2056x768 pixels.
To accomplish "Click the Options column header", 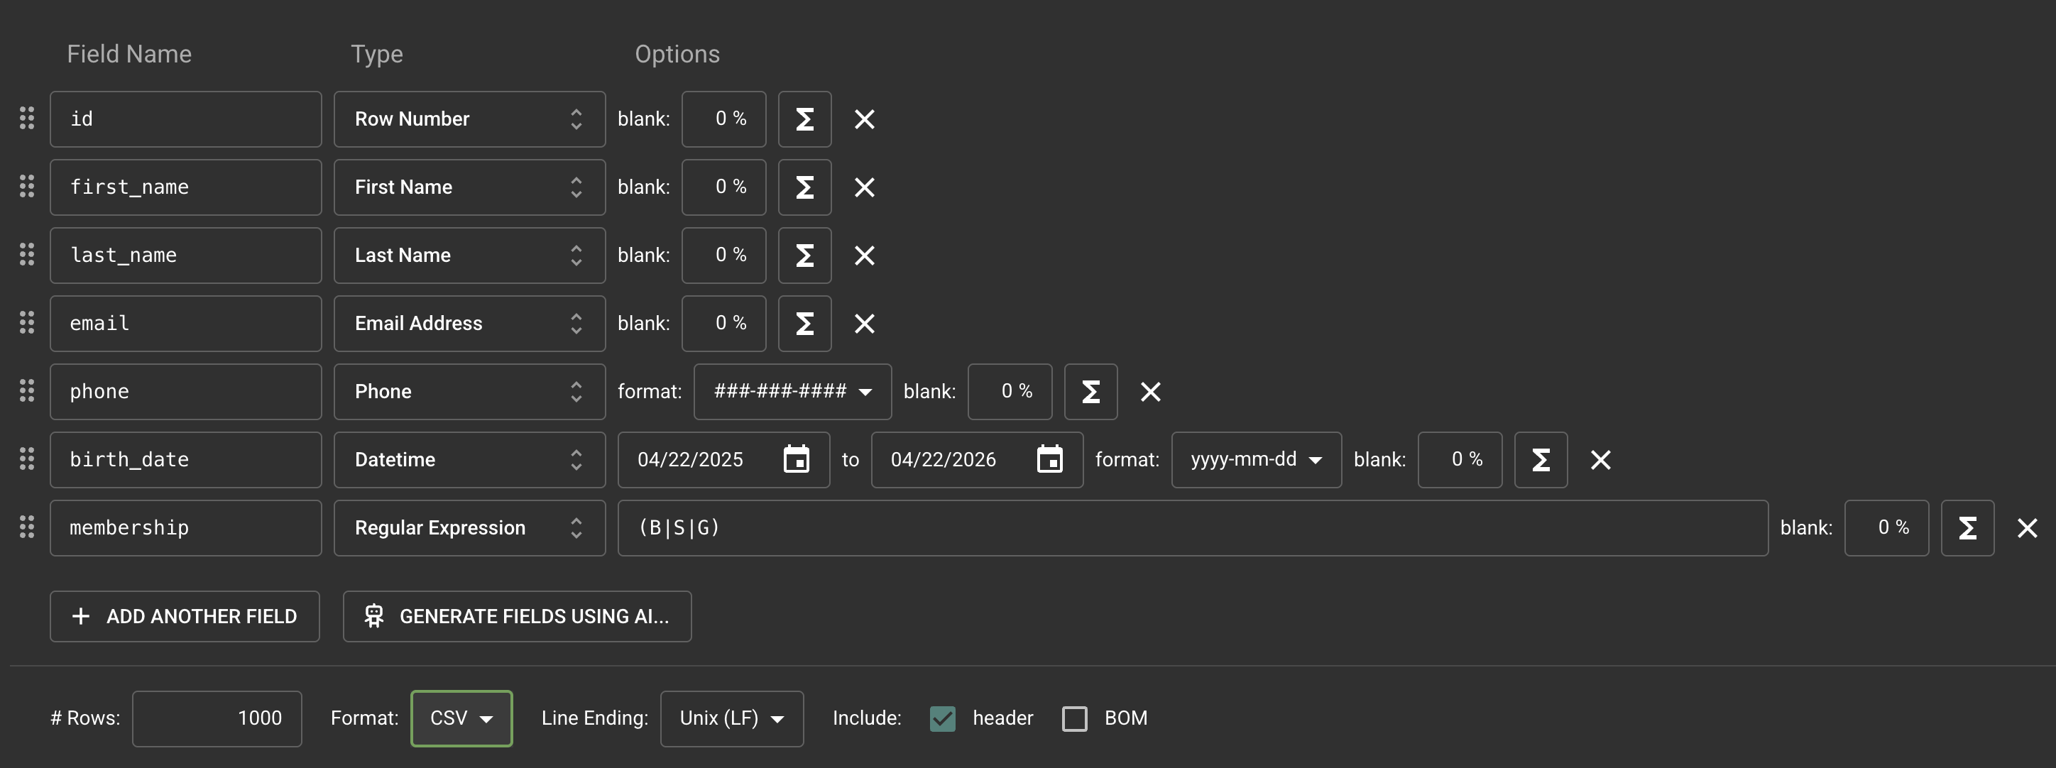I will (x=677, y=53).
